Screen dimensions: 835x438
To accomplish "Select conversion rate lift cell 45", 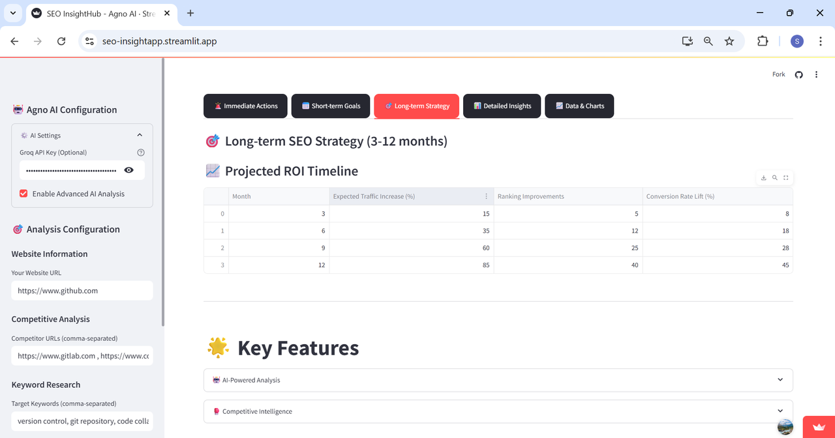I will (718, 265).
